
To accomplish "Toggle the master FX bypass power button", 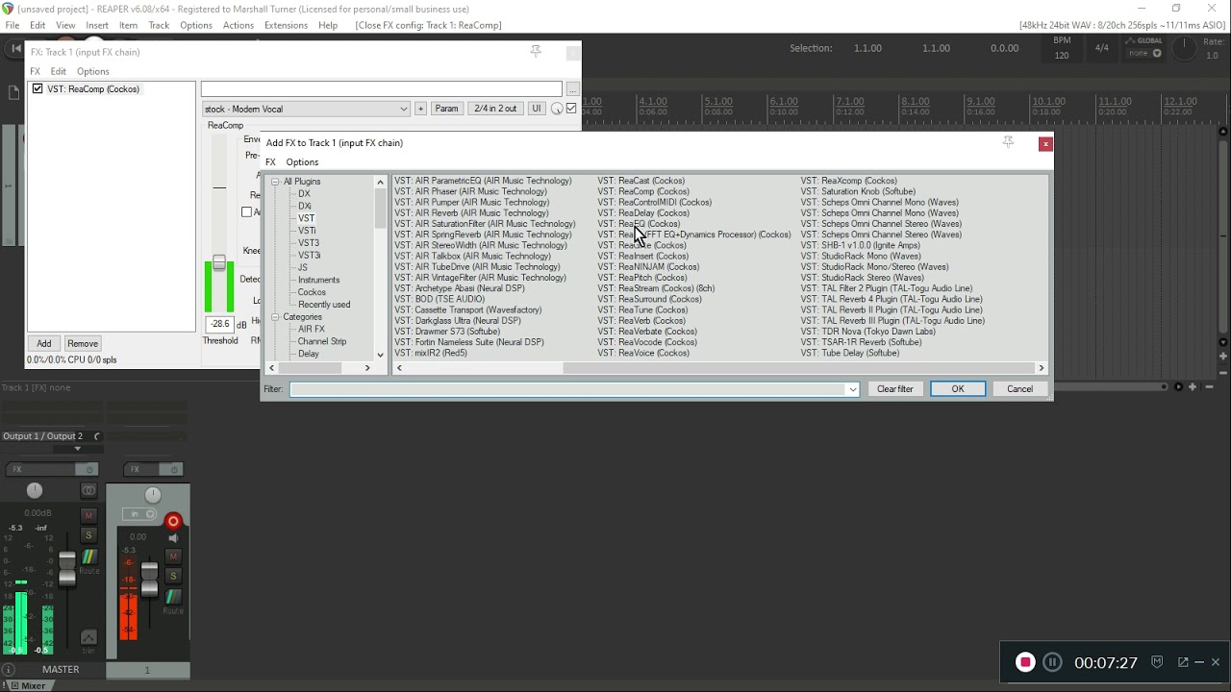I will point(89,469).
